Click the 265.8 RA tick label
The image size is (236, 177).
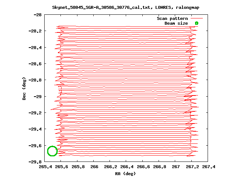pyautogui.click(x=78, y=167)
